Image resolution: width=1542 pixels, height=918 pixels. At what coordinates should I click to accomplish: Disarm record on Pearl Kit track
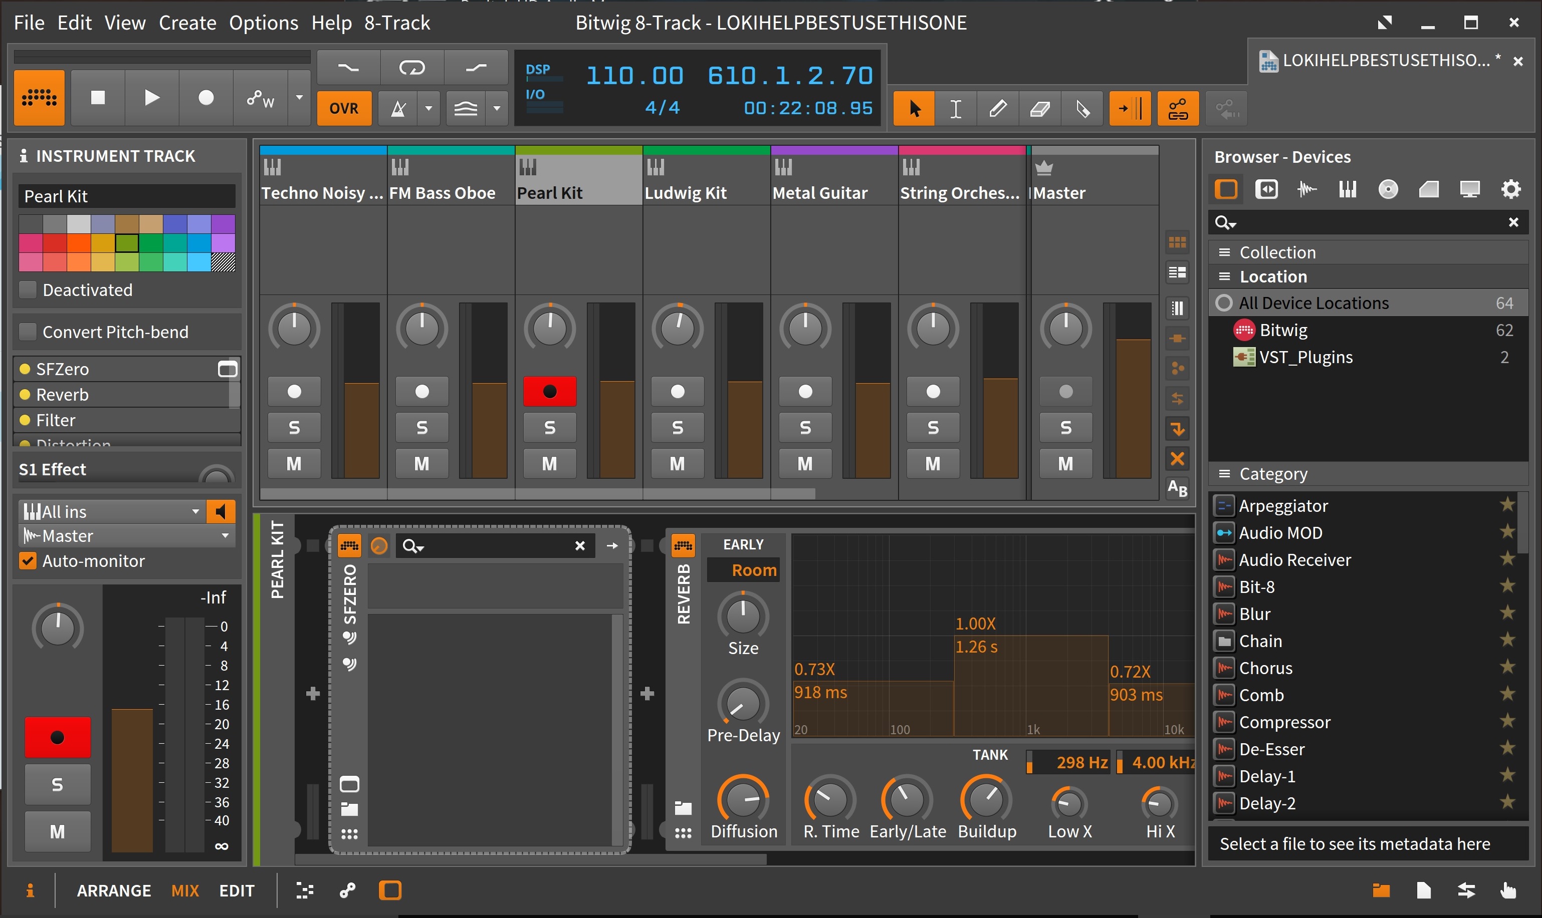coord(550,392)
